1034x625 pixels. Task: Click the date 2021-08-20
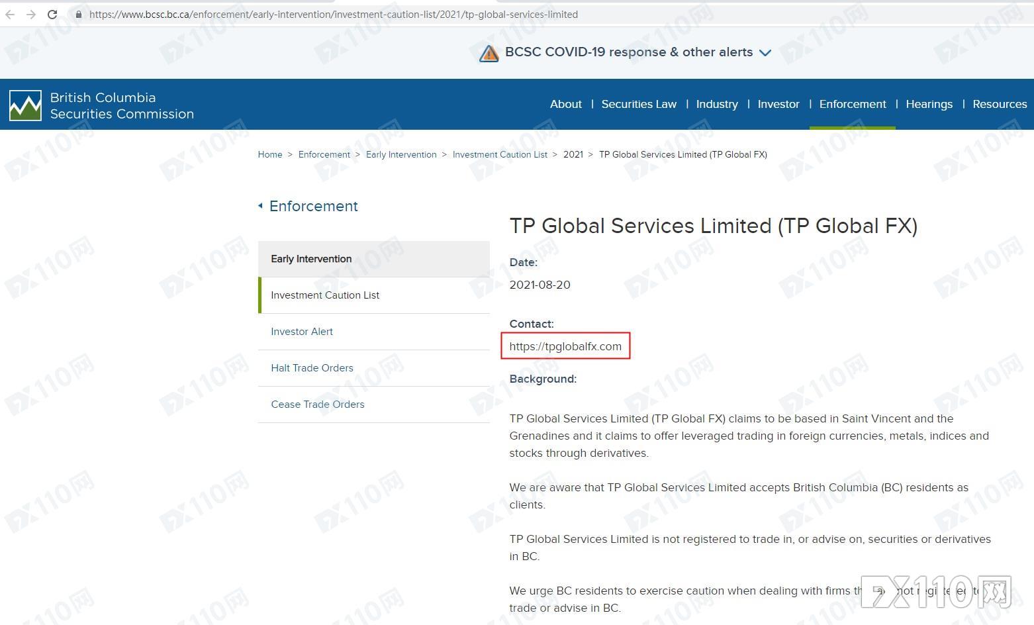540,285
